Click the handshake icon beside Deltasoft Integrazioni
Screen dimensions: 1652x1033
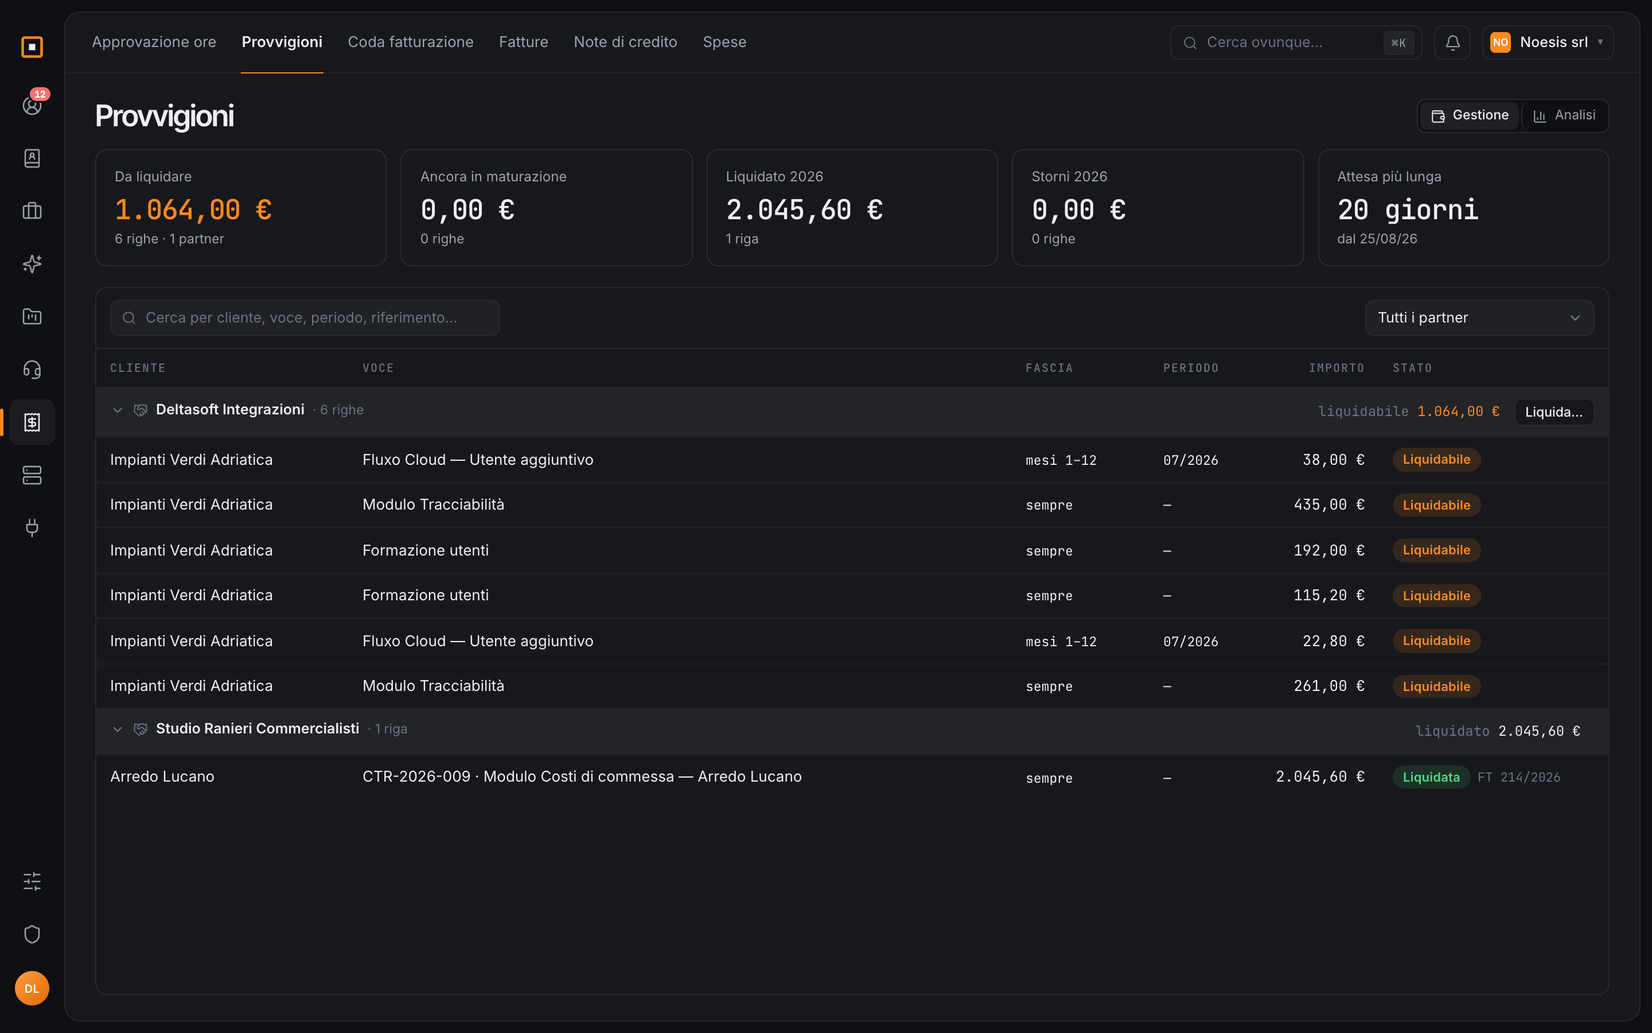tap(140, 410)
